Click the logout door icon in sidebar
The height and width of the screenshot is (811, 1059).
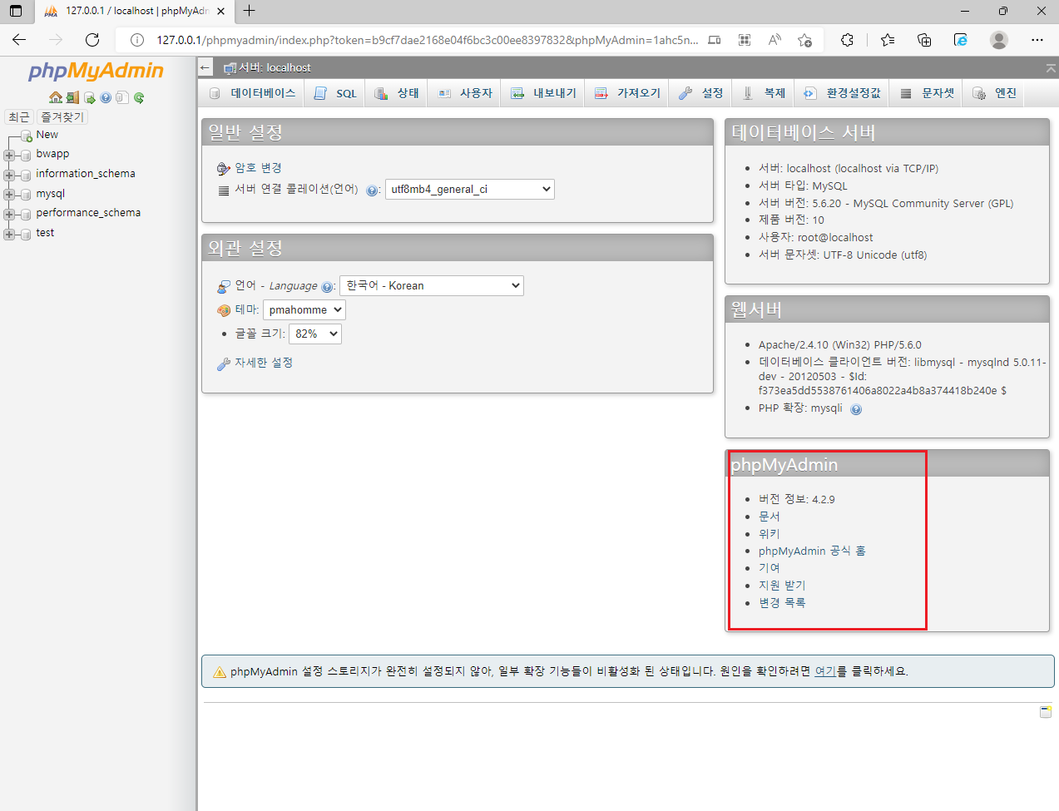point(72,97)
